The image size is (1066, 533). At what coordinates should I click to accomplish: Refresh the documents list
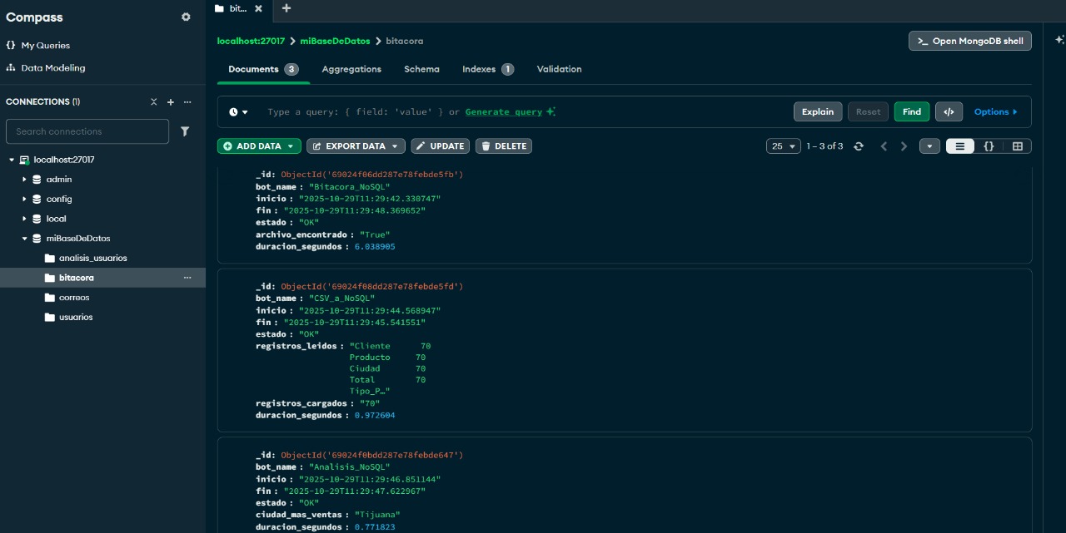pyautogui.click(x=859, y=146)
